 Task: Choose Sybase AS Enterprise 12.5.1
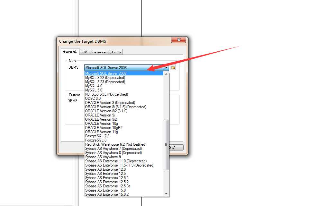[124, 178]
